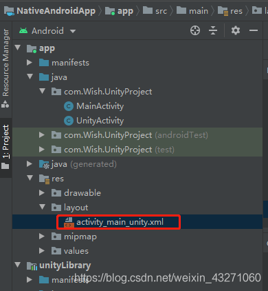Collapse the res folder arrow

click(x=30, y=178)
